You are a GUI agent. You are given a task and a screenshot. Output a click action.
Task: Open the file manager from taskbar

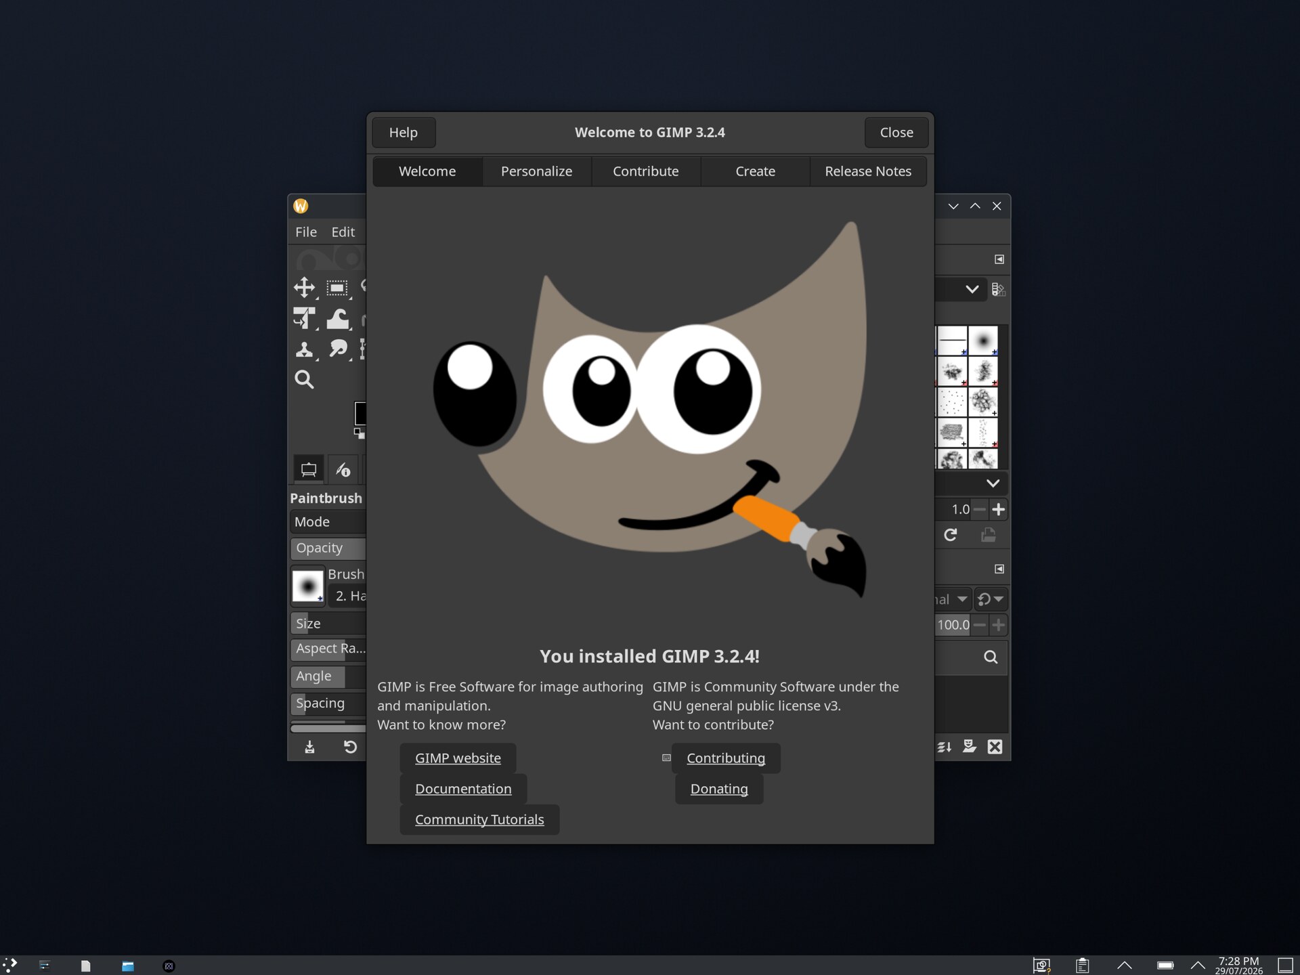pos(127,966)
